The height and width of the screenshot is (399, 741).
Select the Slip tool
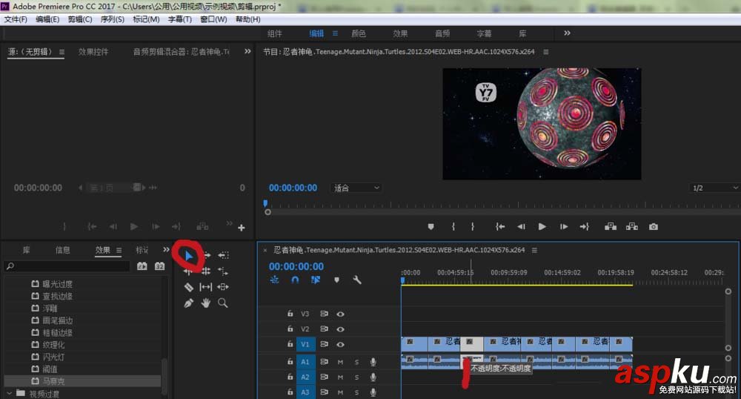click(x=205, y=287)
